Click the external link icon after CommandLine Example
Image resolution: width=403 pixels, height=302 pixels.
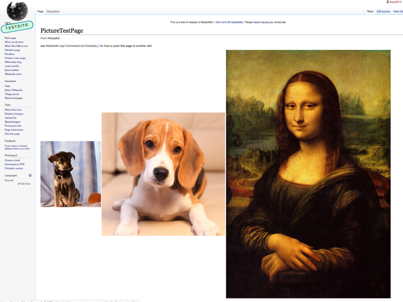click(98, 46)
